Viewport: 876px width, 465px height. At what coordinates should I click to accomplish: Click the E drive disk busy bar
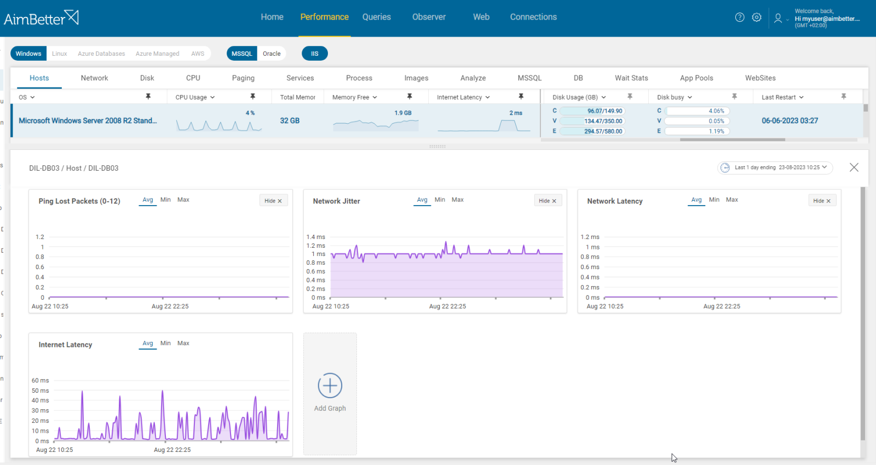click(x=697, y=131)
